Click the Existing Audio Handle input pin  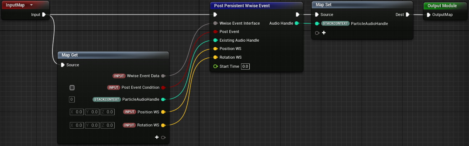point(215,40)
